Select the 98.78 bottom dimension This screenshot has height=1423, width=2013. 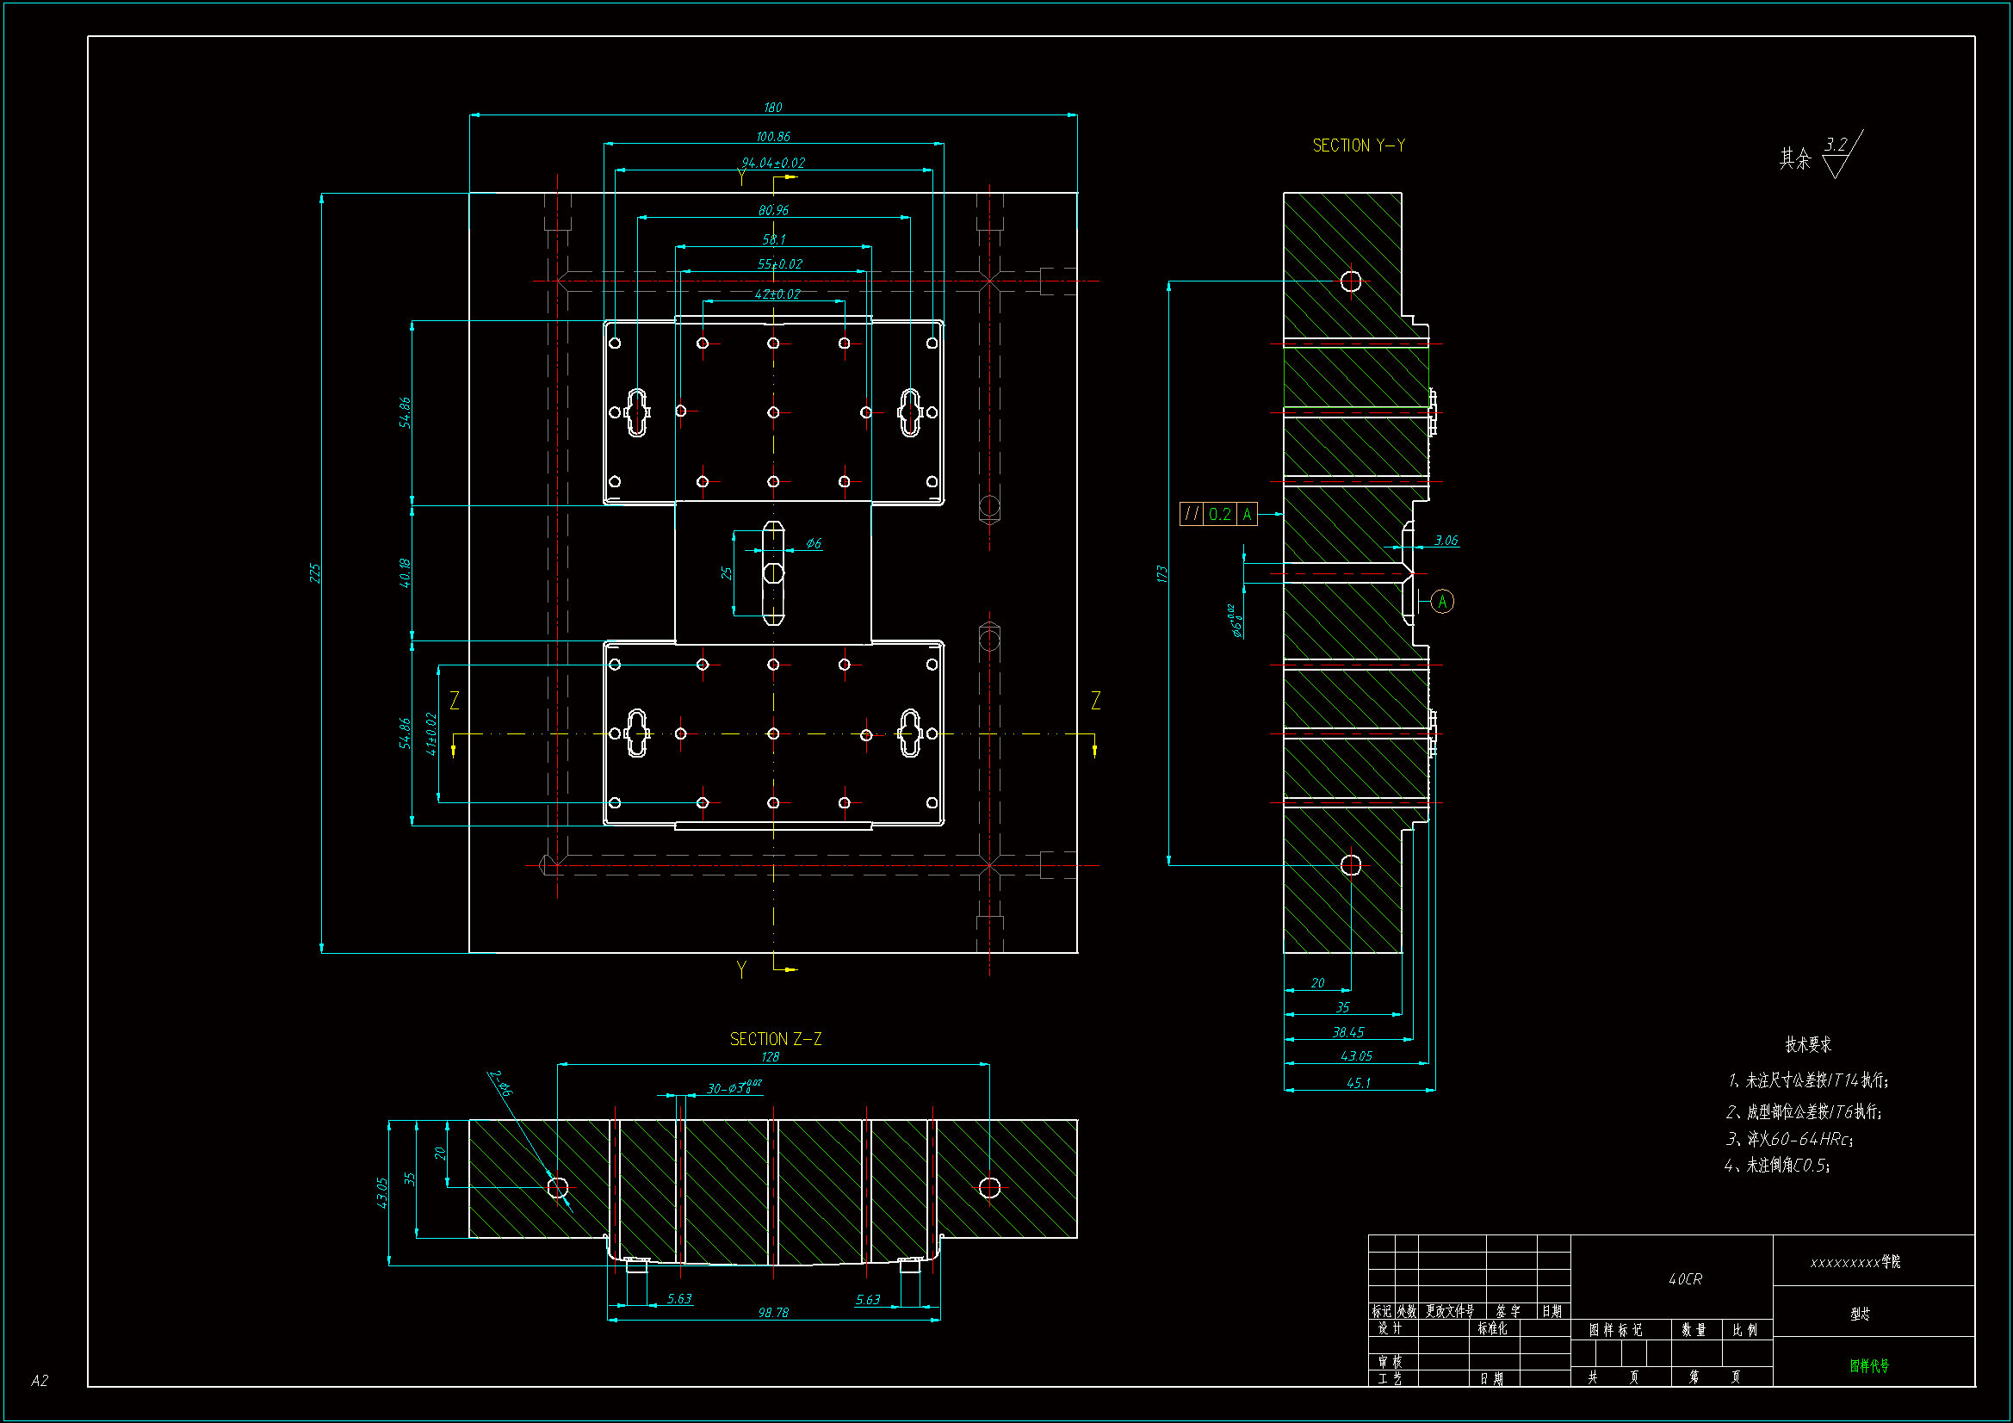click(772, 1313)
